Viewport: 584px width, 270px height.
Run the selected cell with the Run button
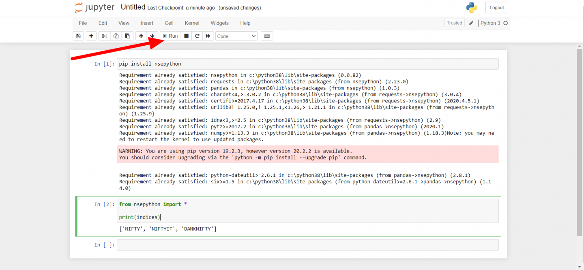pos(170,36)
